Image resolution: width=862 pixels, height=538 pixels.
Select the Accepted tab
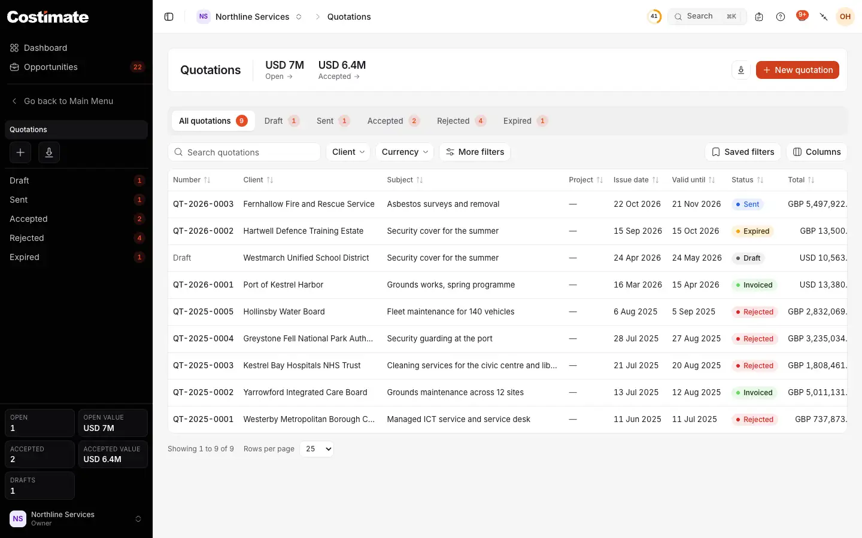393,121
